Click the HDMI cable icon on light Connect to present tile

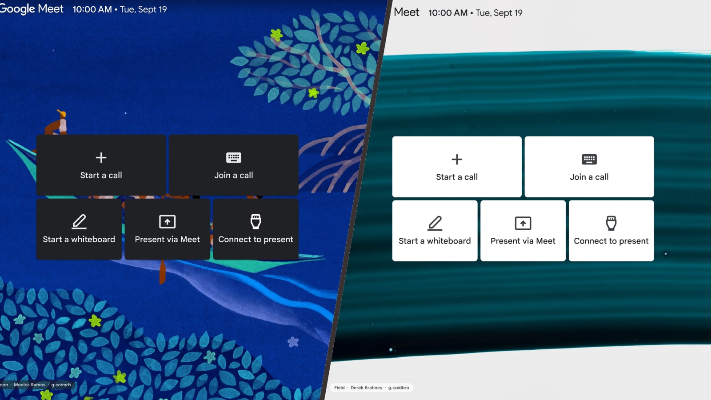(x=611, y=223)
